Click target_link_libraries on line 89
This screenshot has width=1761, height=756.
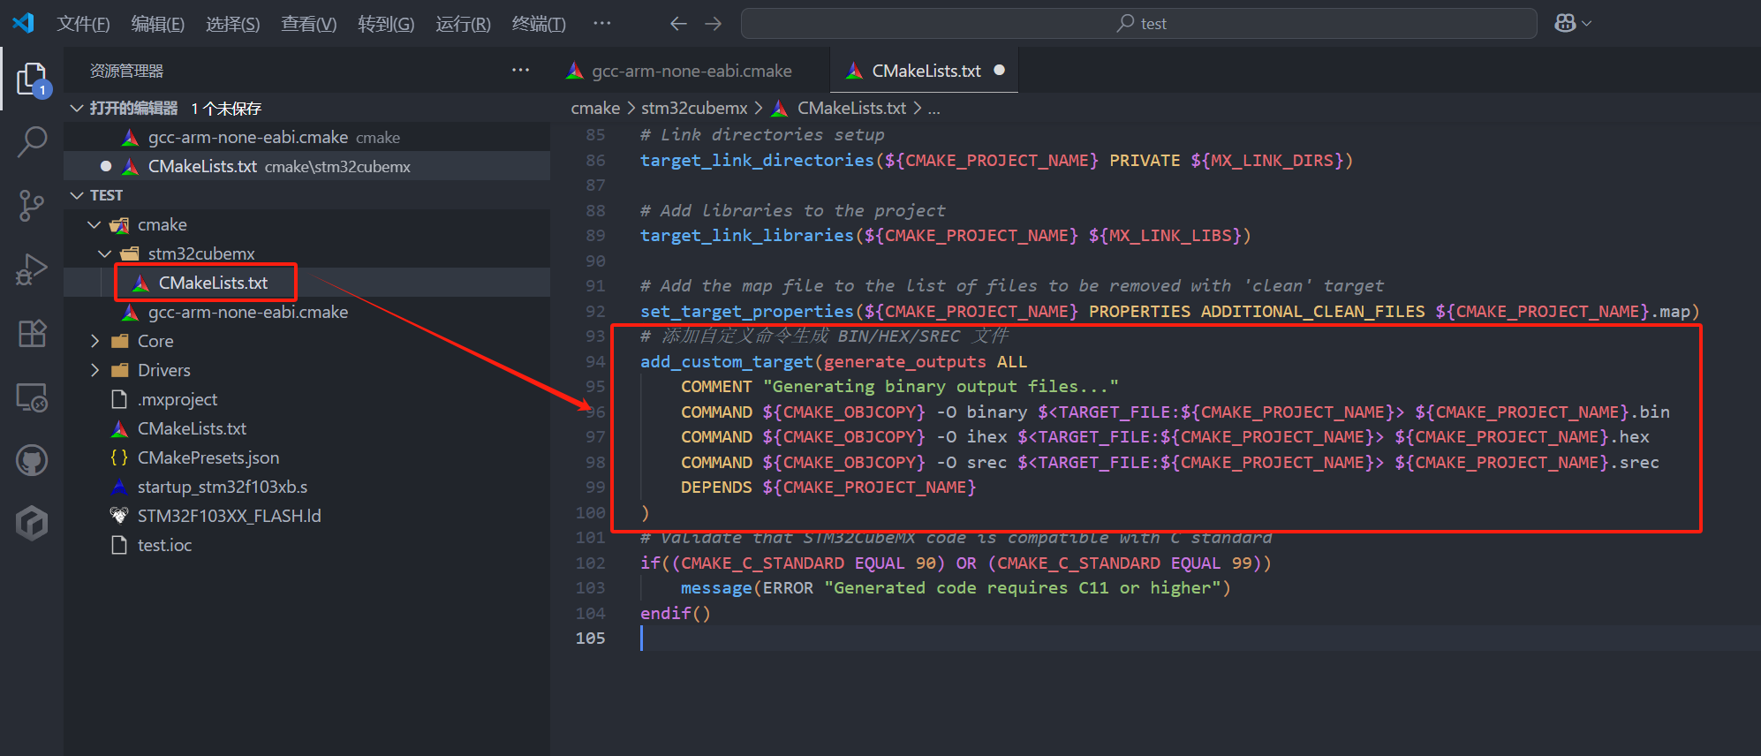747,235
